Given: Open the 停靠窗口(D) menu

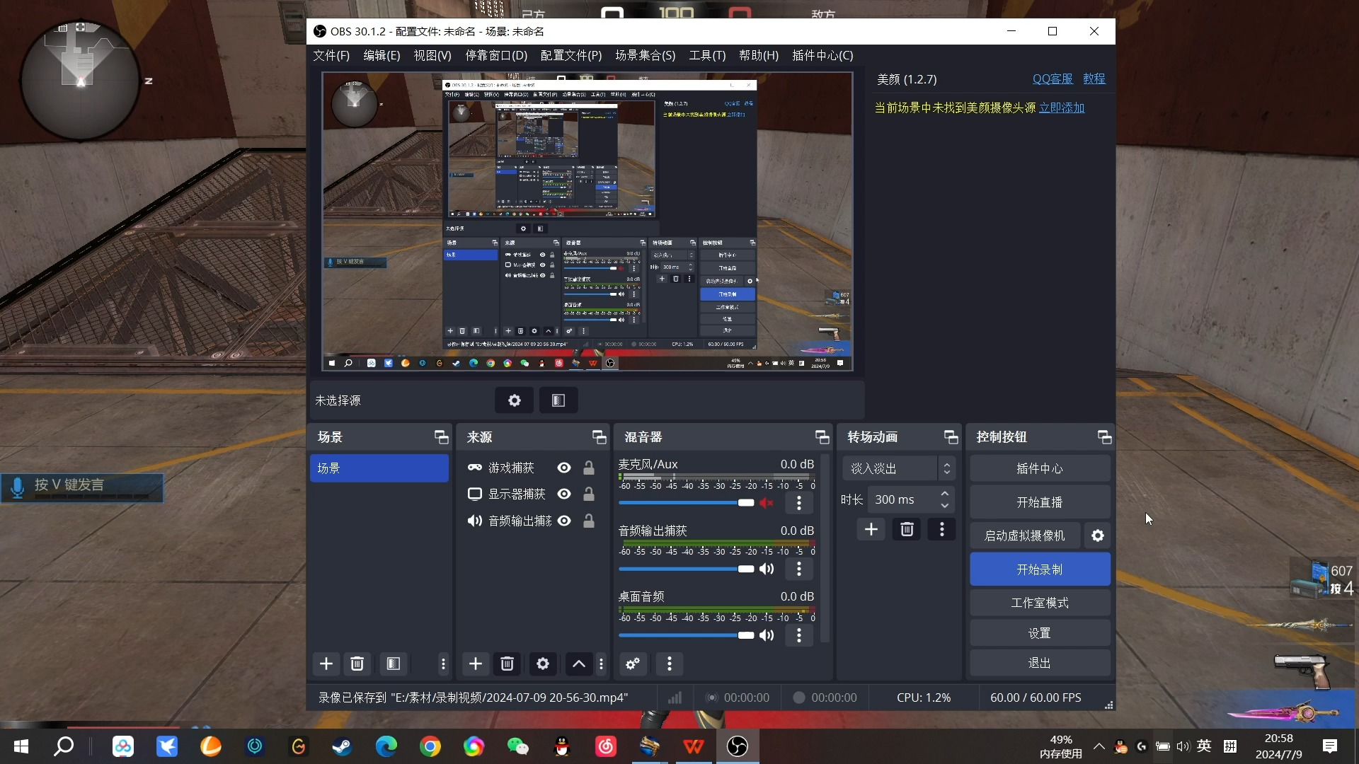Looking at the screenshot, I should (x=495, y=55).
